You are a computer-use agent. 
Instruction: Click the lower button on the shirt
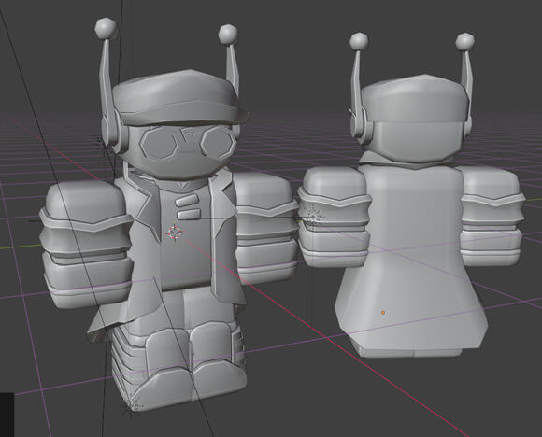coord(189,214)
